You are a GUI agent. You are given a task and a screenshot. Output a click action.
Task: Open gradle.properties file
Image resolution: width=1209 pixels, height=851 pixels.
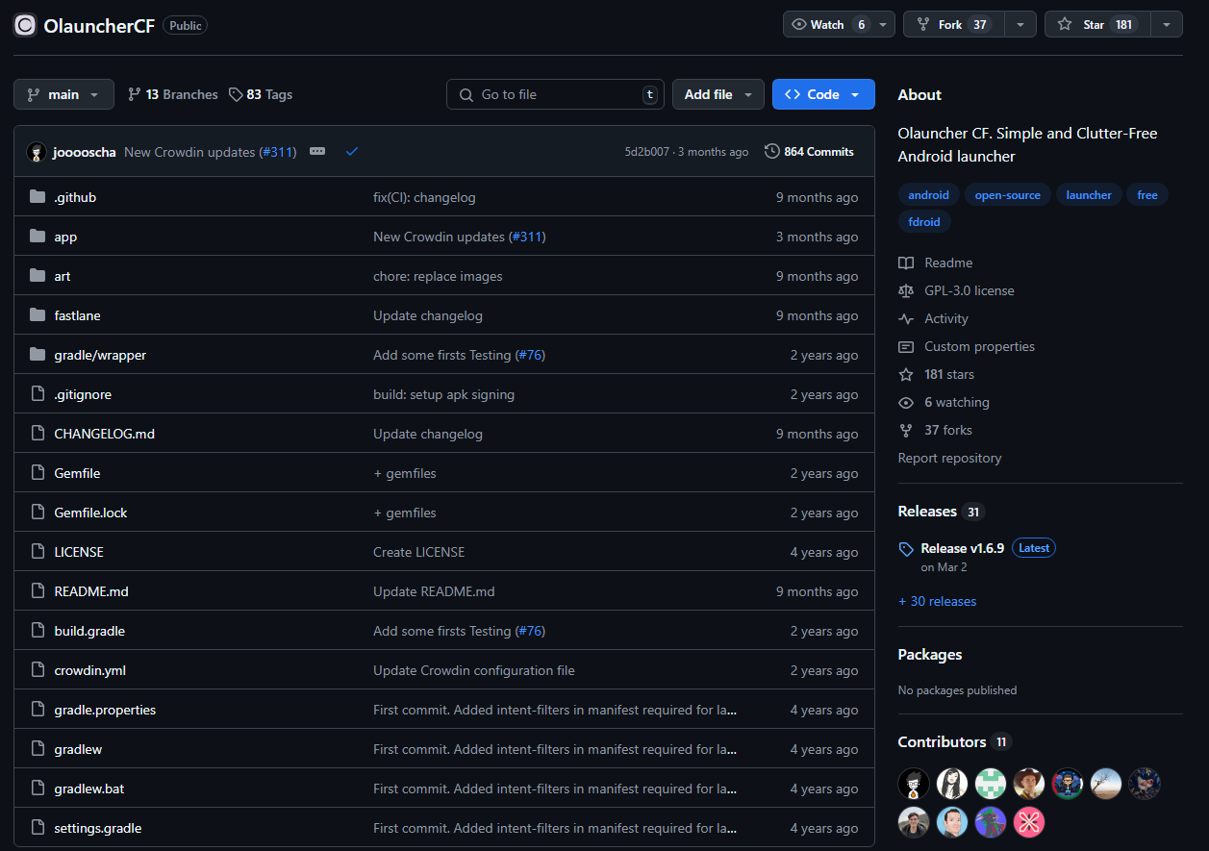(105, 710)
